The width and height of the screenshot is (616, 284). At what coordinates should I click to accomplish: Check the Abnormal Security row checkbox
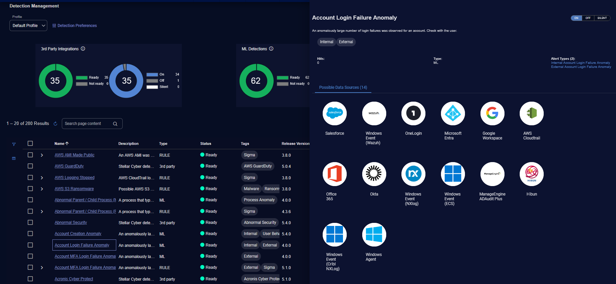point(30,222)
